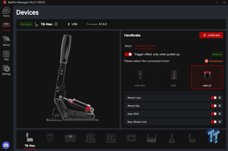Choose the HPR GT motor card
228x151 pixels.
tap(207, 77)
